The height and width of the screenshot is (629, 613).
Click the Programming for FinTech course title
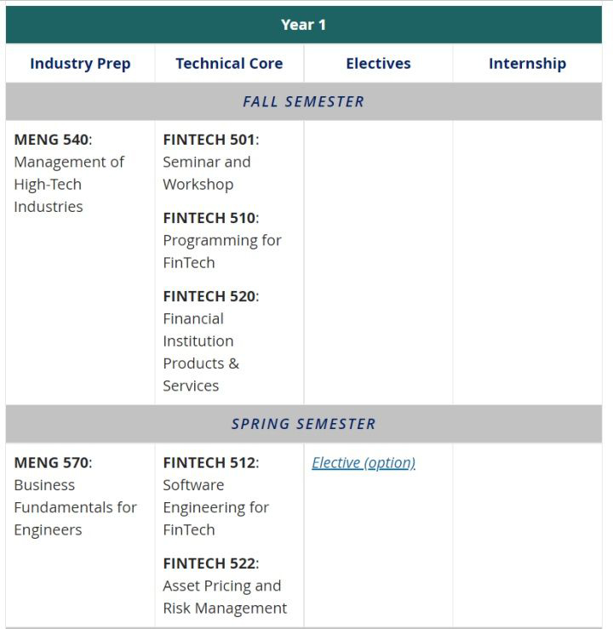(x=221, y=251)
